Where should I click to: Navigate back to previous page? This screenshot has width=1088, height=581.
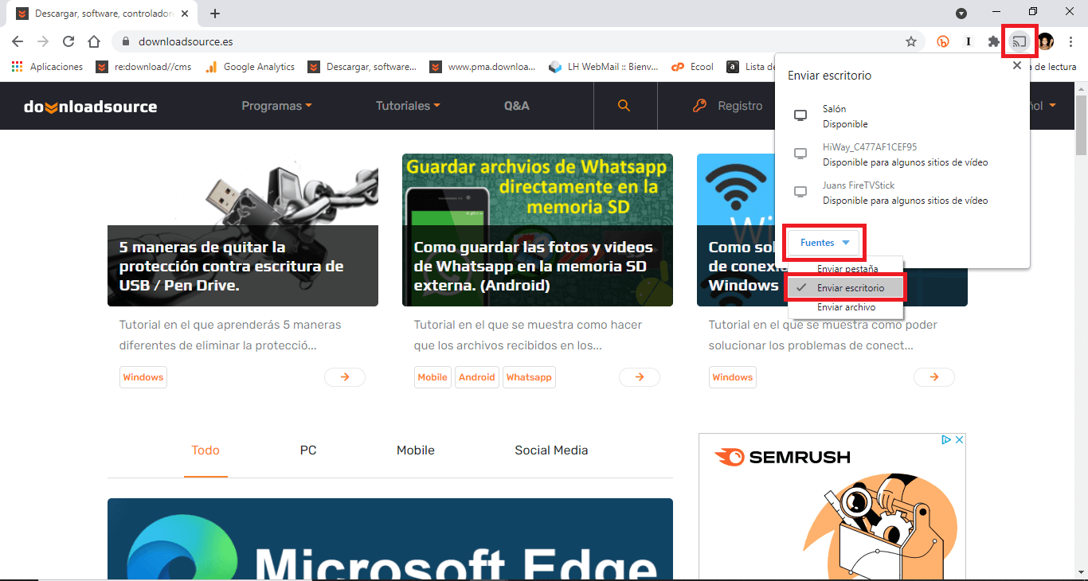[x=18, y=41]
